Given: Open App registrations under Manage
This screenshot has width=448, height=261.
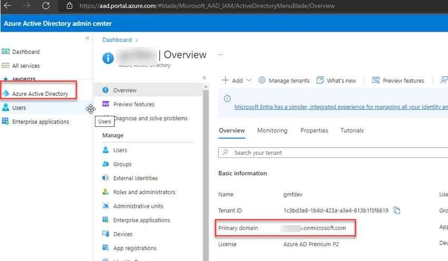Looking at the screenshot, I should coord(134,248).
